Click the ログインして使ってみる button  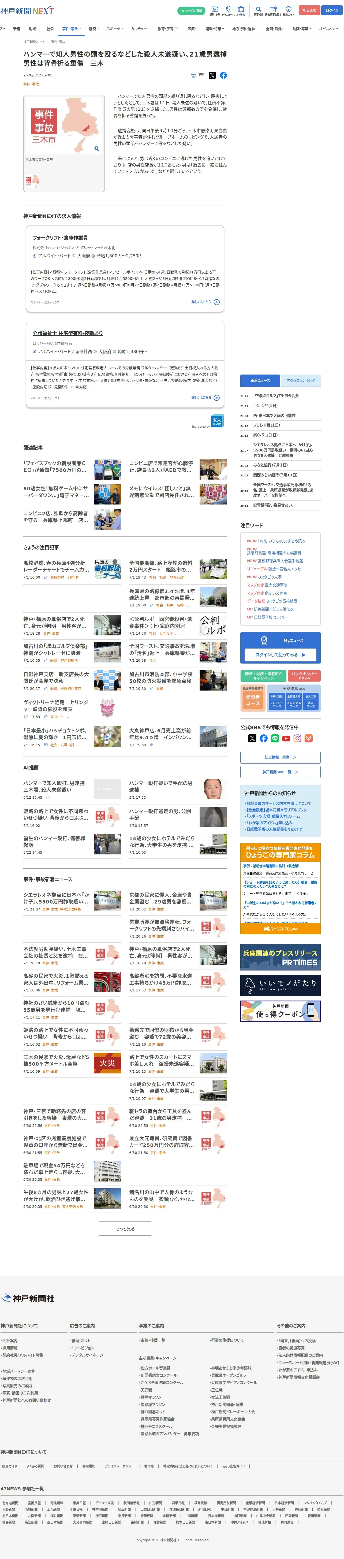[281, 655]
